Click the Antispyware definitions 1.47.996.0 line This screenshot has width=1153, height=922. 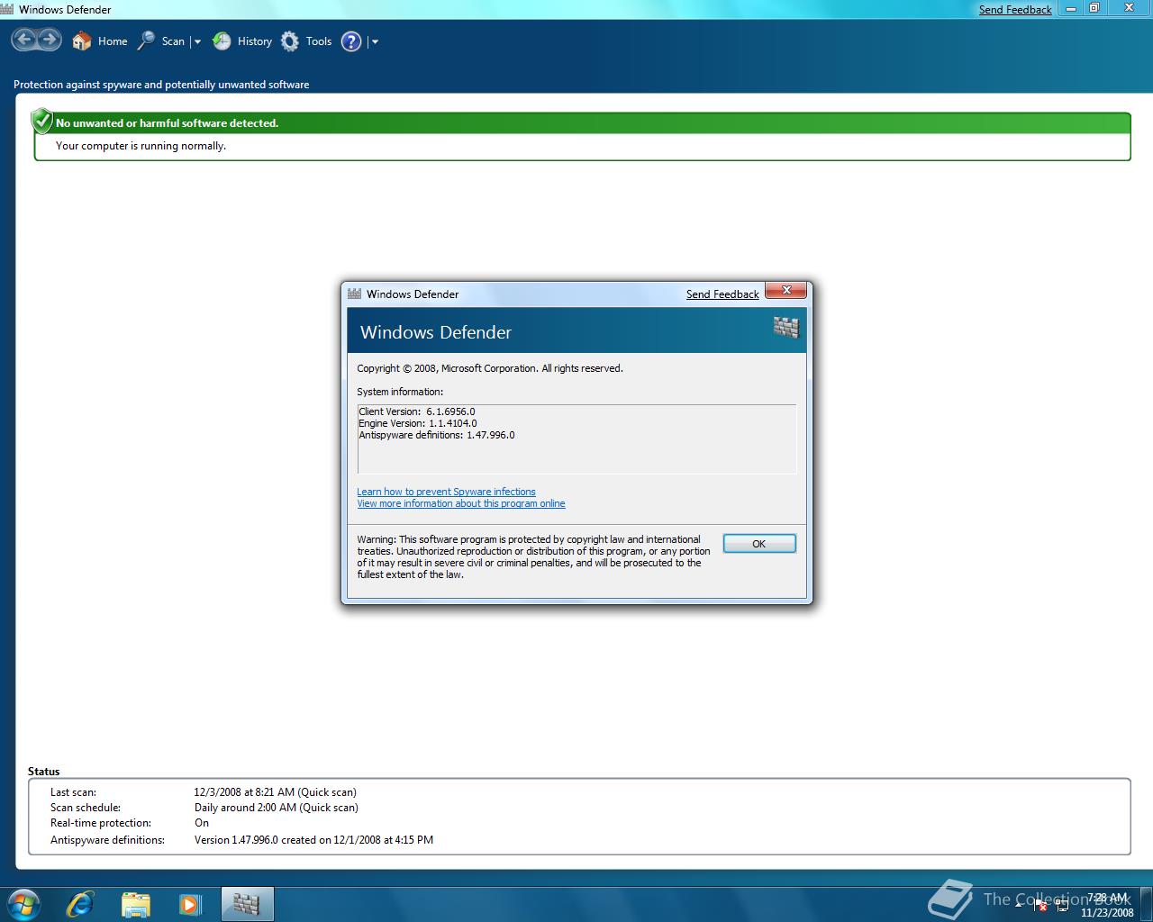coord(437,435)
